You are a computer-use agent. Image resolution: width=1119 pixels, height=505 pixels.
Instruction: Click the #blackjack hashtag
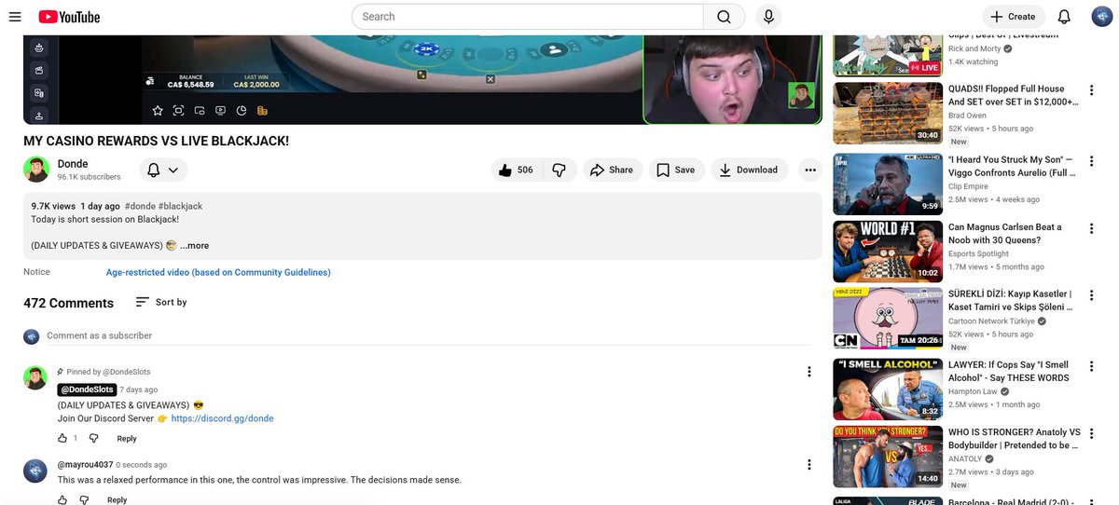(180, 206)
